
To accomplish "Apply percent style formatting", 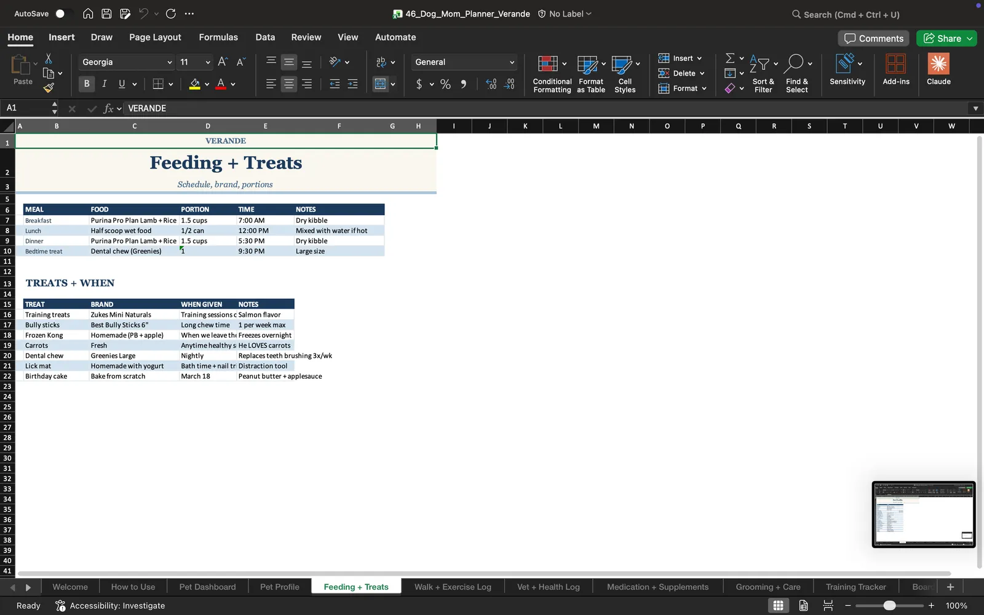I will tap(445, 84).
